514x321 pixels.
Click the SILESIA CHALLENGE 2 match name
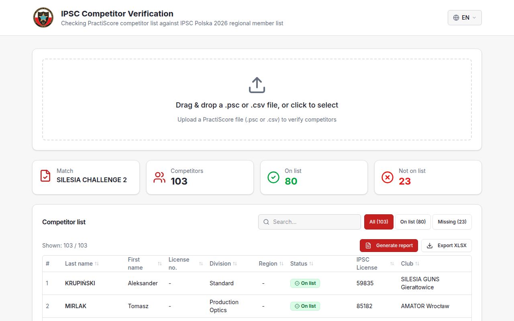click(x=92, y=180)
